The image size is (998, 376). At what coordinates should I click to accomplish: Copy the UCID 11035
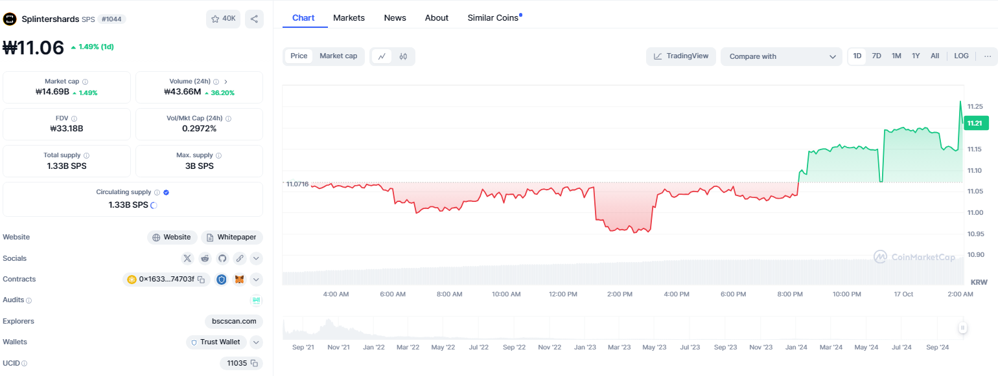pos(255,363)
